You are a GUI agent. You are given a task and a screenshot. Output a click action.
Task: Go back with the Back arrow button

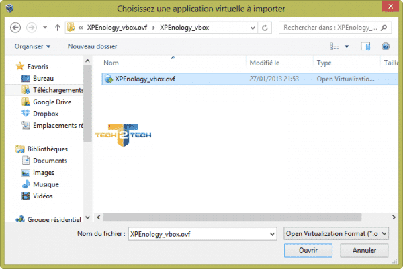pyautogui.click(x=15, y=28)
